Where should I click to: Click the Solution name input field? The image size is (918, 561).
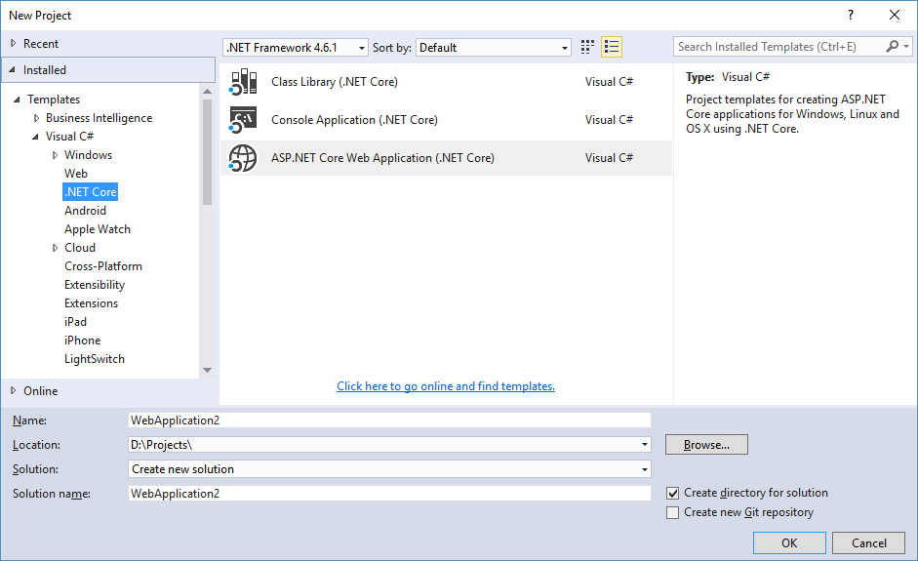[389, 494]
